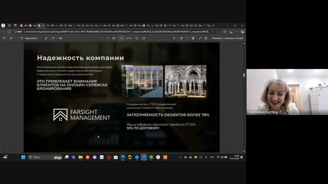Open a new browser tab with plus
The image size is (328, 184).
click(x=214, y=26)
